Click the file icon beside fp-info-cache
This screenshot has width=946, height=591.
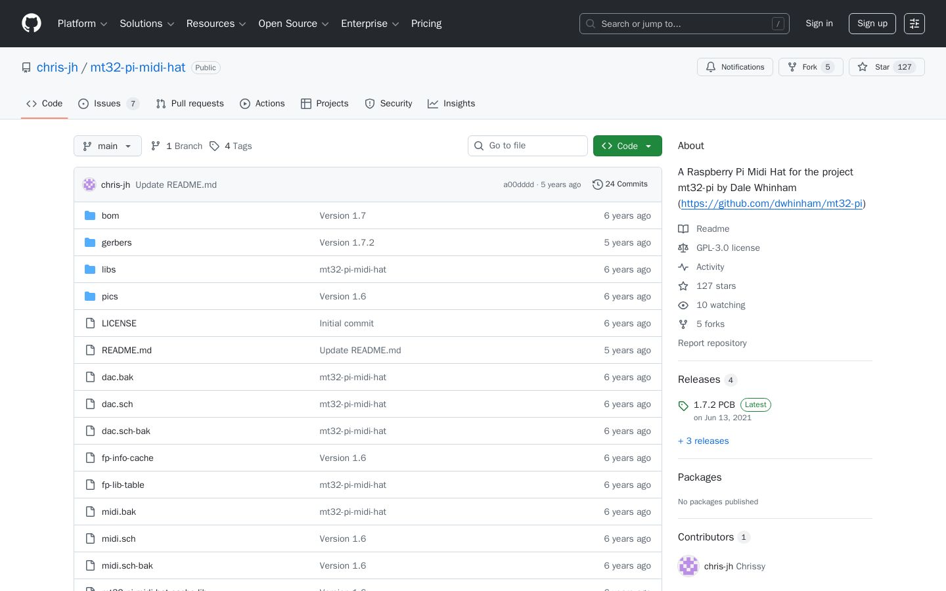pyautogui.click(x=90, y=458)
